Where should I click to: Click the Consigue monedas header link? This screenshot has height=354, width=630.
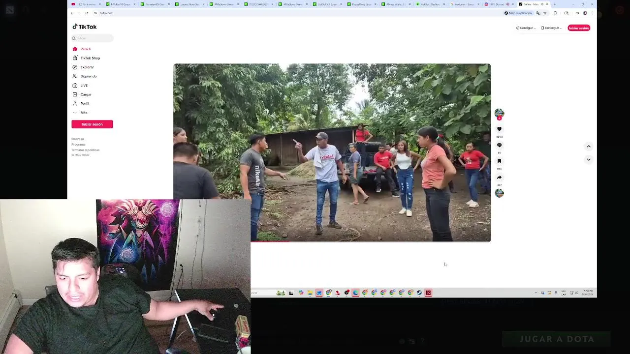[526, 28]
